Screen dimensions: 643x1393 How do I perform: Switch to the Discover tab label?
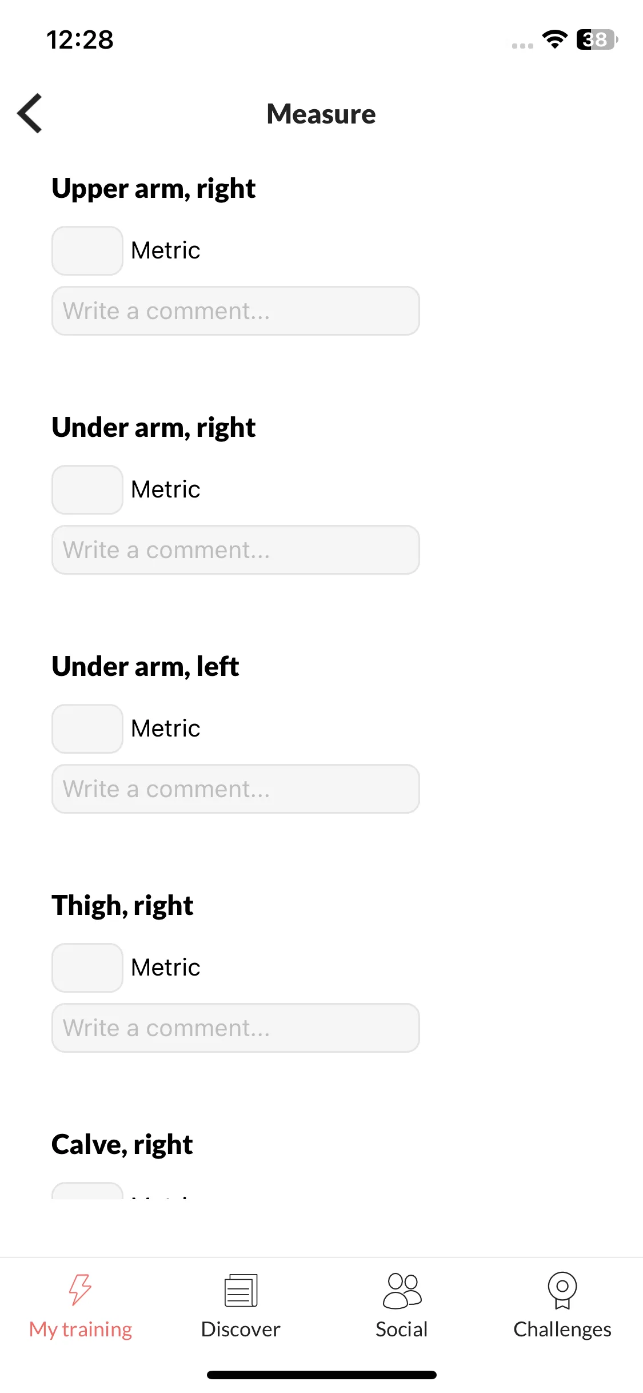[241, 1330]
